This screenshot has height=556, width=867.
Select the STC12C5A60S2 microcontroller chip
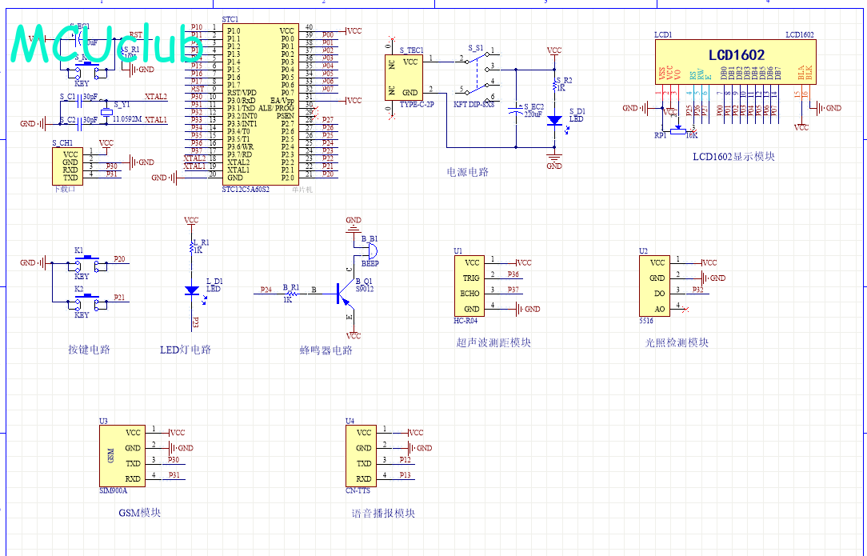tap(261, 104)
